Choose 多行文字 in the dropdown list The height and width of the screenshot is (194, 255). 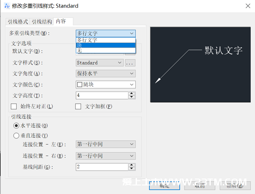pos(106,40)
